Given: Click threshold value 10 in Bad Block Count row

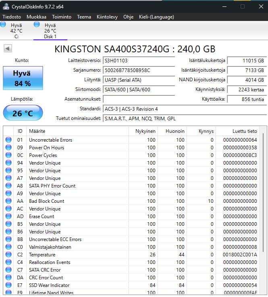Looking at the screenshot, I should click(211, 201).
